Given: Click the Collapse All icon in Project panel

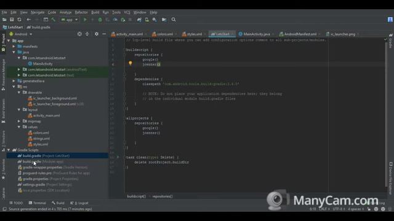Looking at the screenshot, I should pyautogui.click(x=87, y=34).
